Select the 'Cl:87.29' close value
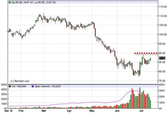Screen dimensions: 167x115 (51, 2)
